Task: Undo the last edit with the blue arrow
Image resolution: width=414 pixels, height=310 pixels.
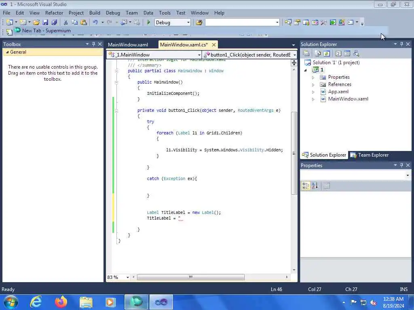Action: 95,23
